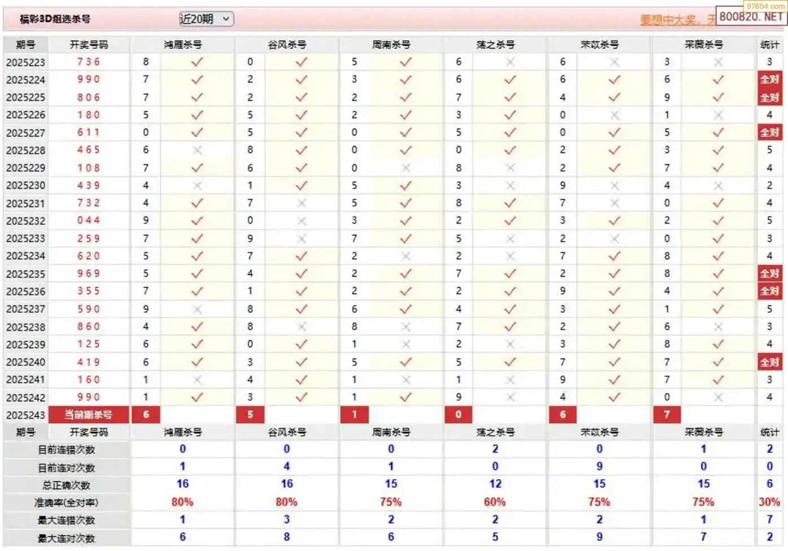Click the 福彩3D组选杀号 page title
Screen dimensions: 788x551
click(55, 19)
